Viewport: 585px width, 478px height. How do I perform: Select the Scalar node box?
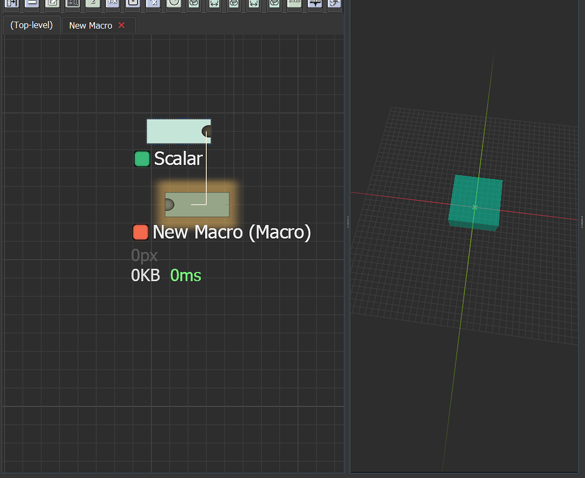pos(174,131)
